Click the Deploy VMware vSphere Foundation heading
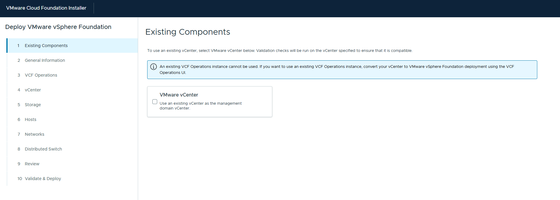Viewport: 560px width, 200px height. click(x=58, y=27)
